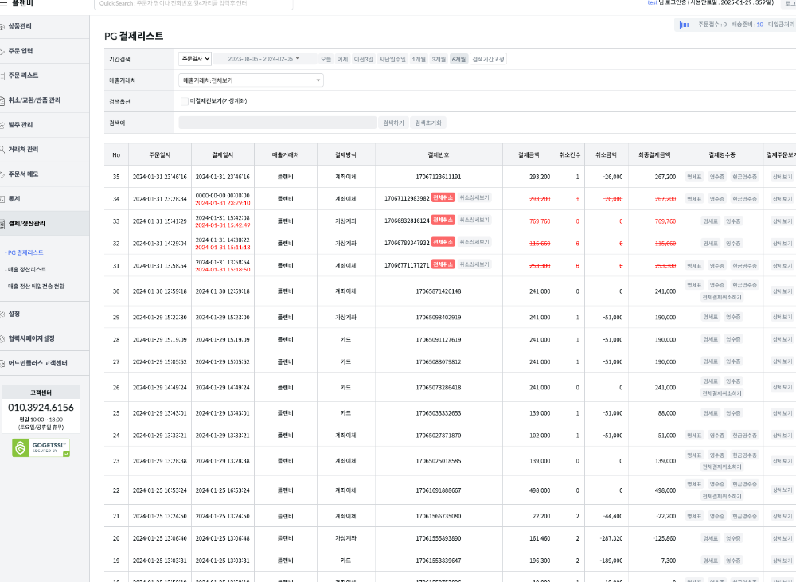The width and height of the screenshot is (796, 582).
Task: Select 어제 period button
Action: coord(342,60)
